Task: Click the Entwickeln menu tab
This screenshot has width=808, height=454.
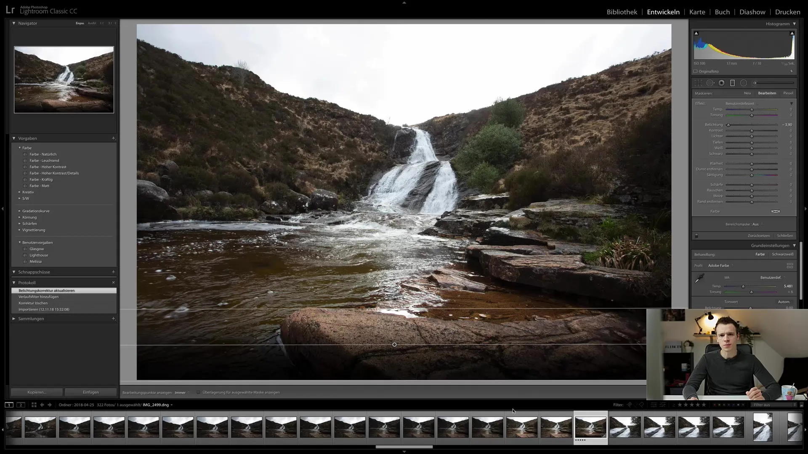Action: click(663, 12)
